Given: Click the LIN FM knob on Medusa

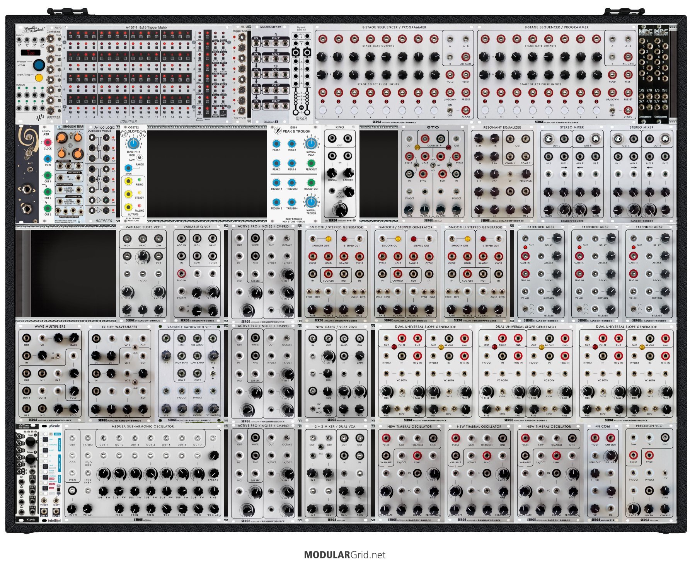Looking at the screenshot, I should click(72, 508).
